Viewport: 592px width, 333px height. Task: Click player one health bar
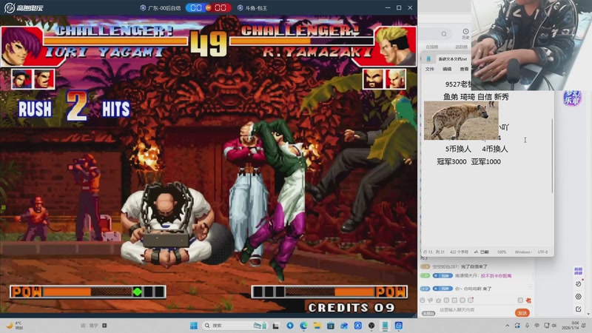click(115, 41)
